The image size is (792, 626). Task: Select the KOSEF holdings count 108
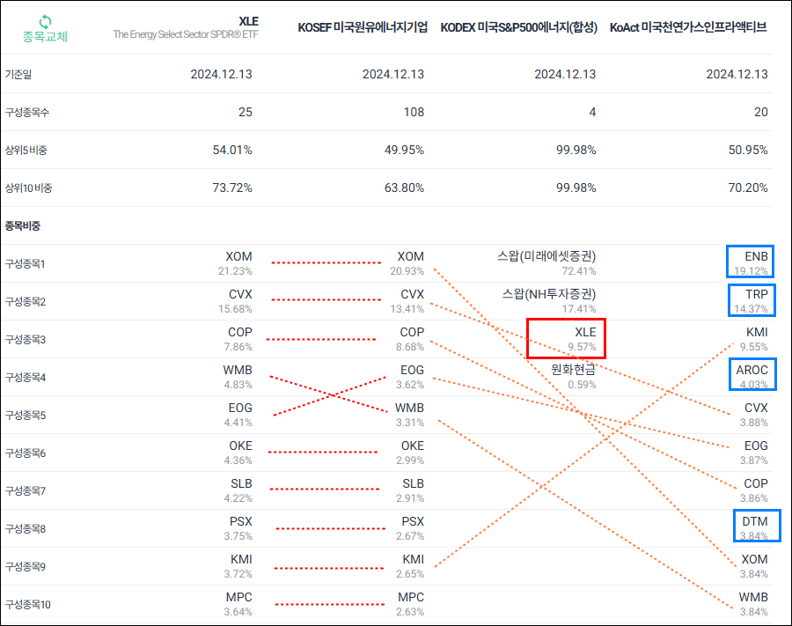(x=414, y=112)
